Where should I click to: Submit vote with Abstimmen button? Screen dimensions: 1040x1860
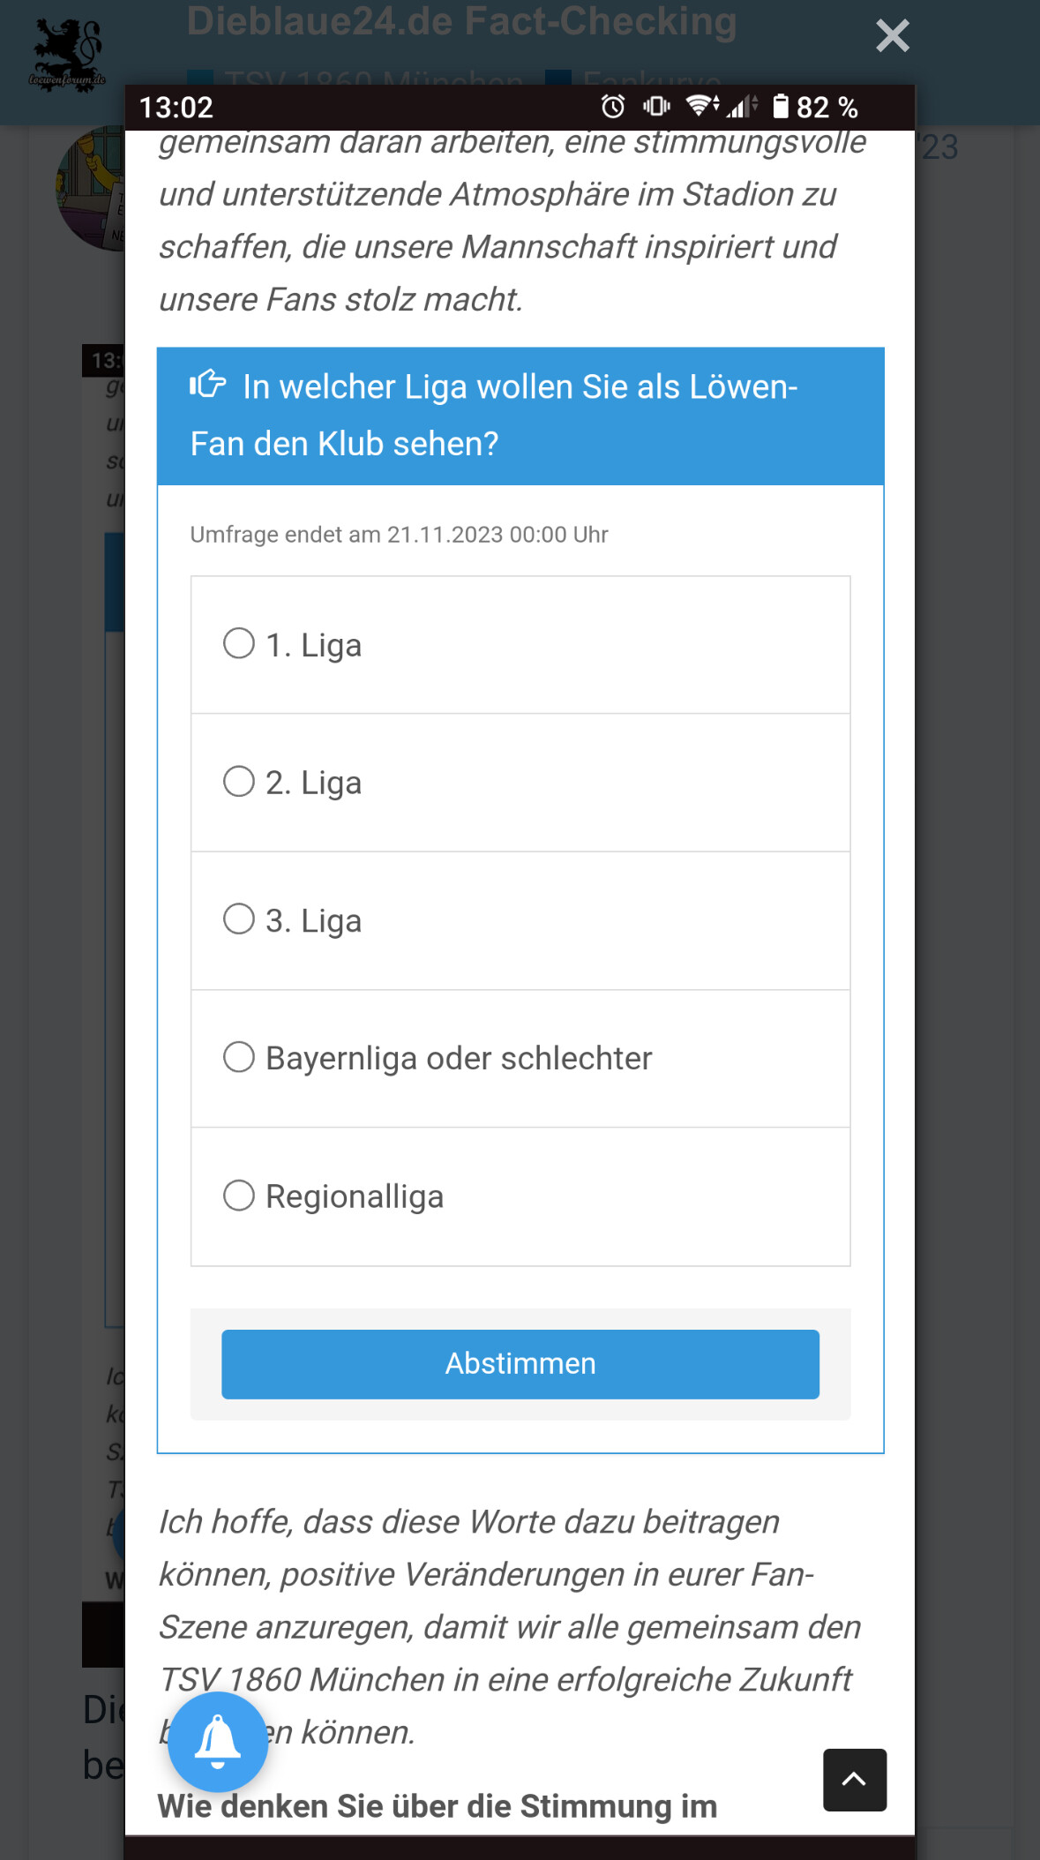pyautogui.click(x=520, y=1364)
